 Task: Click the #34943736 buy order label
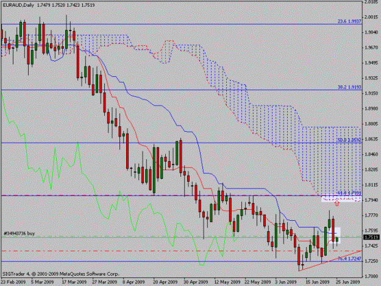click(19, 234)
